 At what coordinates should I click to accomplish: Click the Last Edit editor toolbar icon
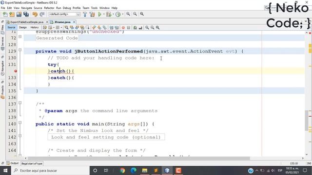click(45, 28)
